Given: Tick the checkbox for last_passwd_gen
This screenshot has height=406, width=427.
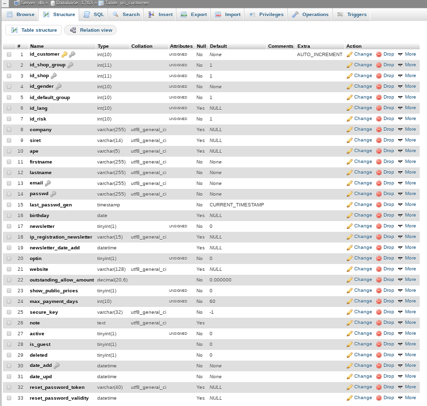Looking at the screenshot, I should point(9,205).
